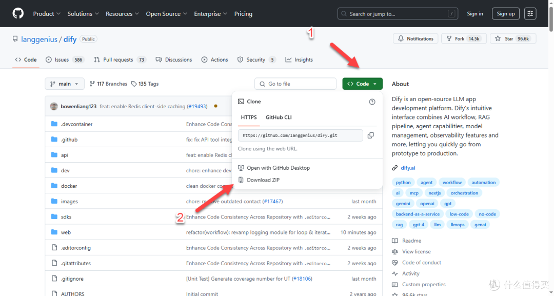Click the python topic tag
The width and height of the screenshot is (554, 296).
click(x=403, y=182)
